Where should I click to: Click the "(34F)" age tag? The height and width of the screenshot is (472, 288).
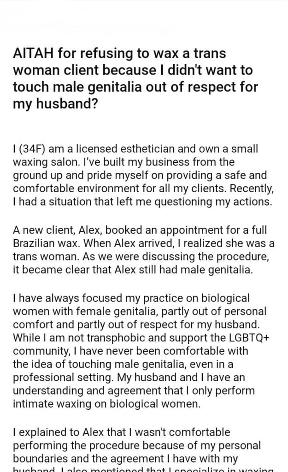(31, 149)
